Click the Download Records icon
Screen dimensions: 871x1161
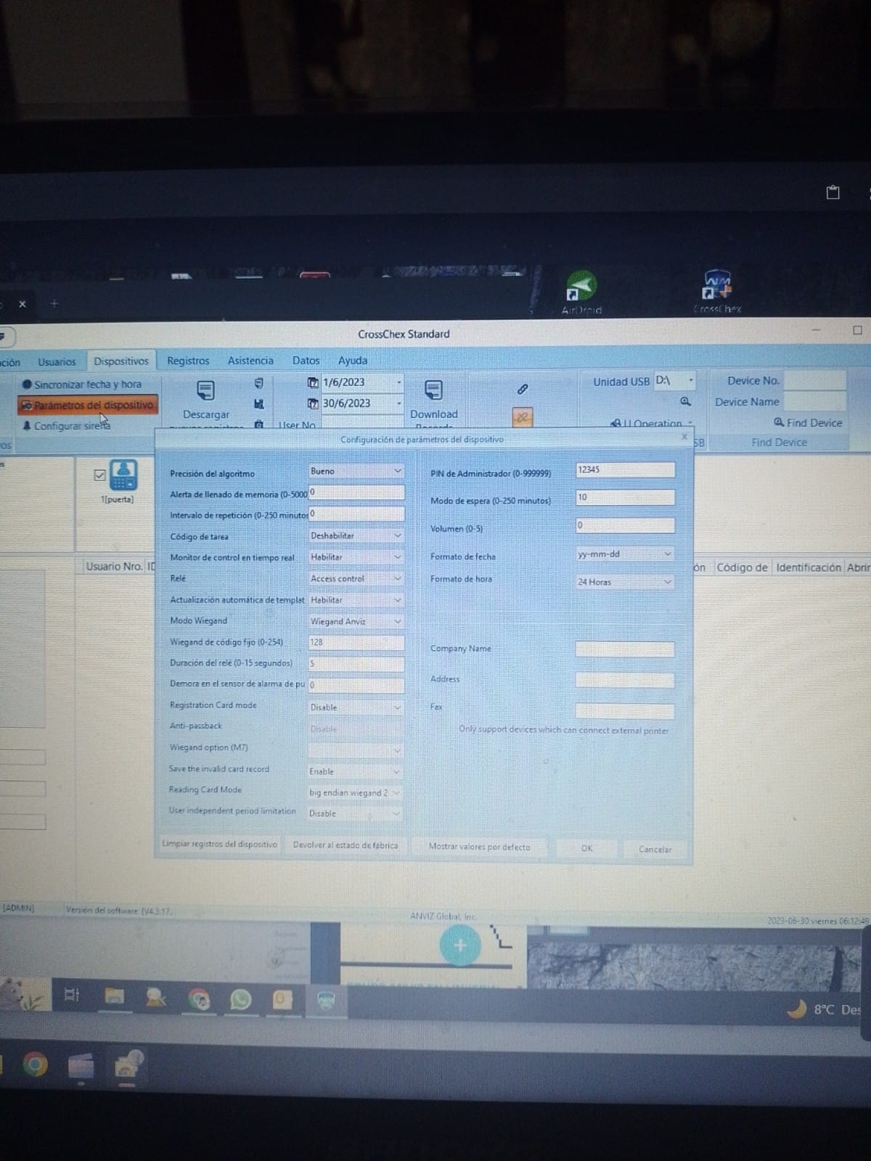(433, 390)
